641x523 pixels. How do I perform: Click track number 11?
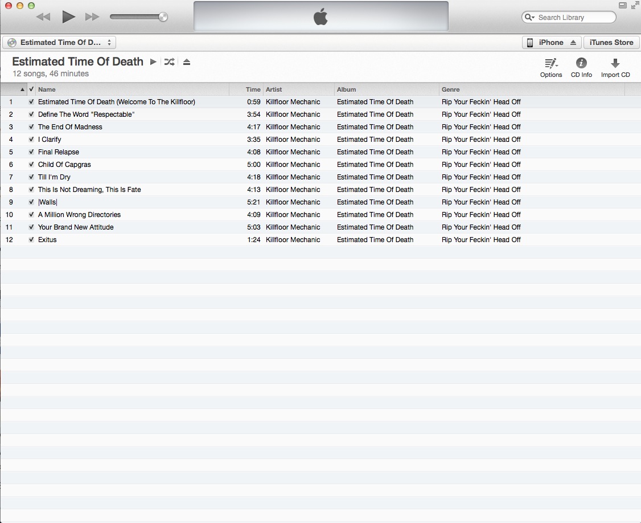pyautogui.click(x=9, y=227)
